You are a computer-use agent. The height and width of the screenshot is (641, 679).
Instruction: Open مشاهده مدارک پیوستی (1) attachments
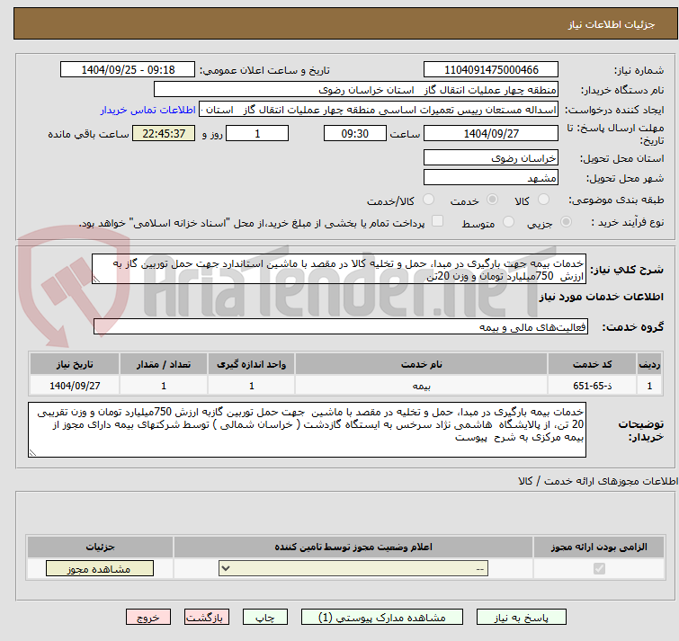click(x=382, y=618)
